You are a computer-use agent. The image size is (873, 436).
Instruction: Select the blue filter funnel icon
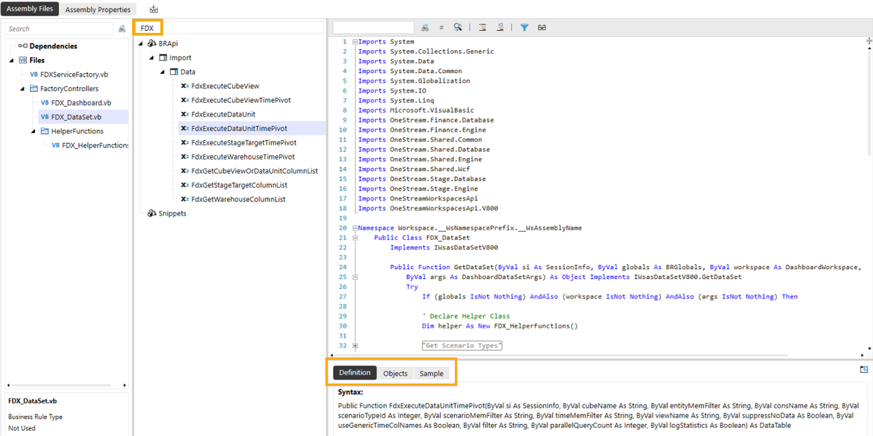click(525, 27)
